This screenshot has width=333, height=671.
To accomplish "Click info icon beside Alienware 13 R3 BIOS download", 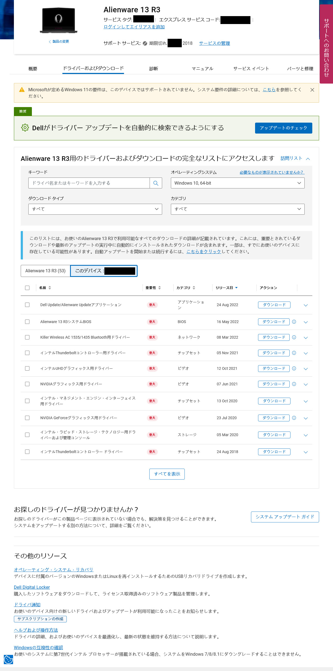I will point(294,322).
